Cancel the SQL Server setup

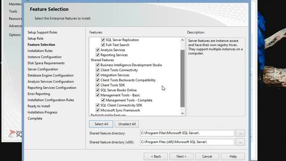coord(207,157)
